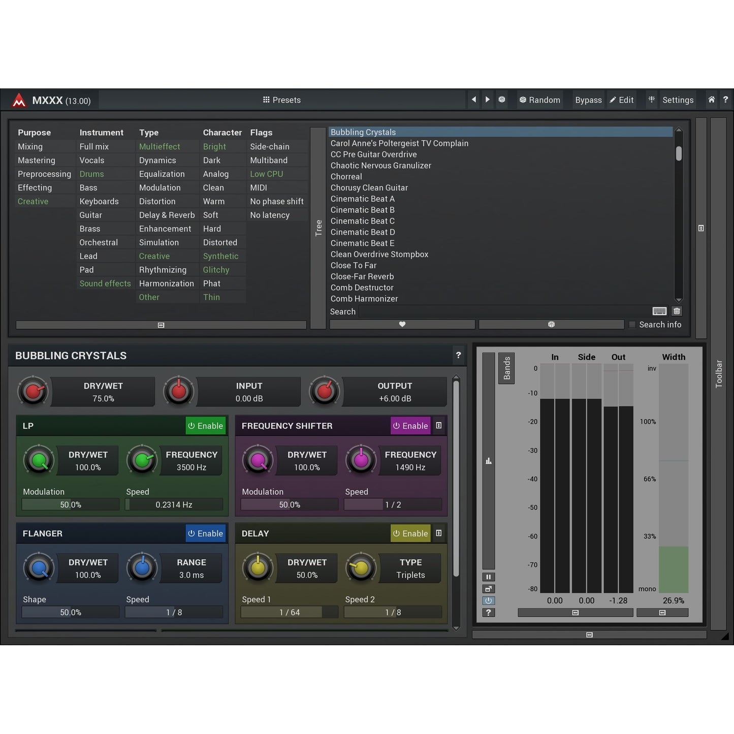This screenshot has height=734, width=734.
Task: Collapse the DELAY module extra options
Action: tap(439, 533)
